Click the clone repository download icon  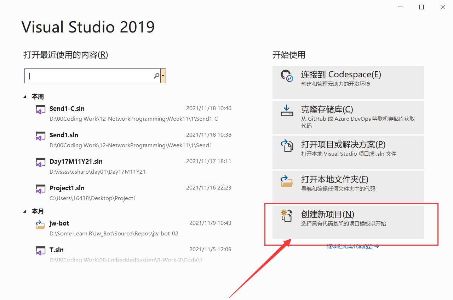click(287, 111)
